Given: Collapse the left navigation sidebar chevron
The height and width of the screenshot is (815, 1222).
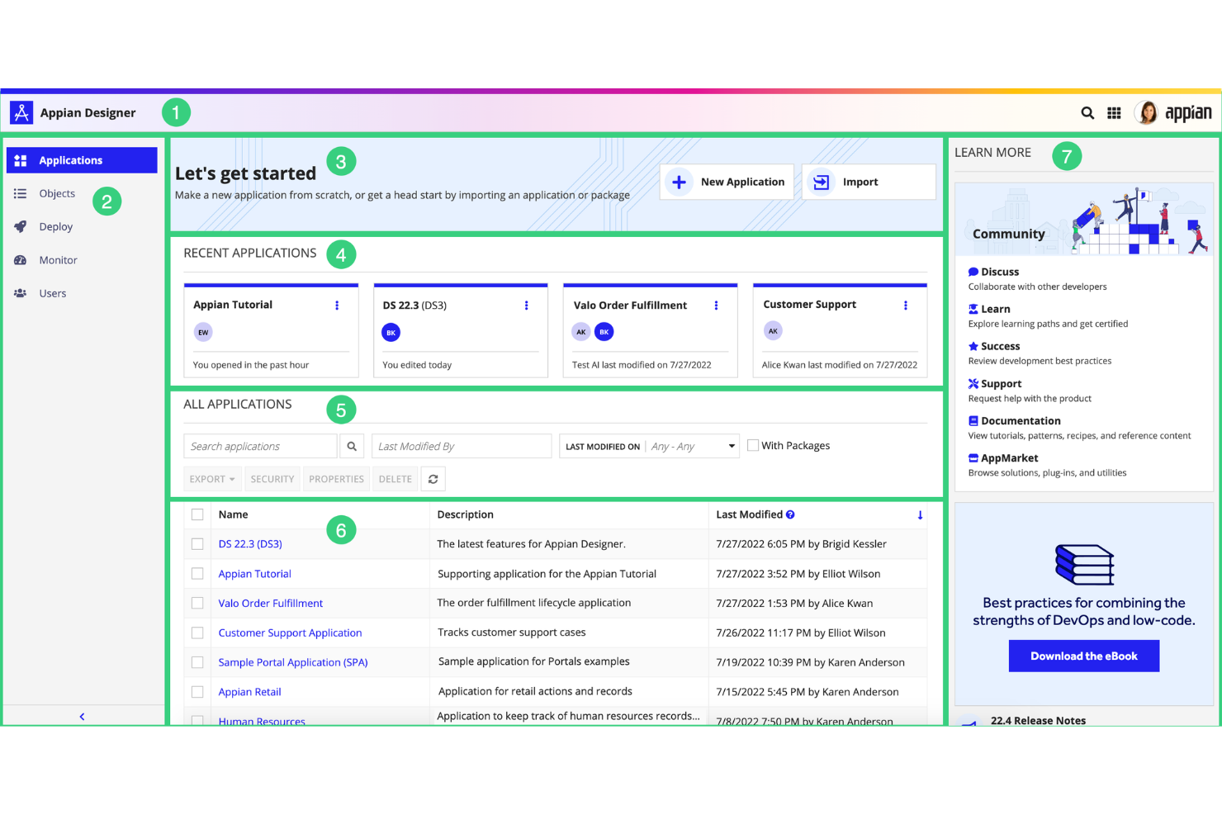Looking at the screenshot, I should tap(82, 717).
